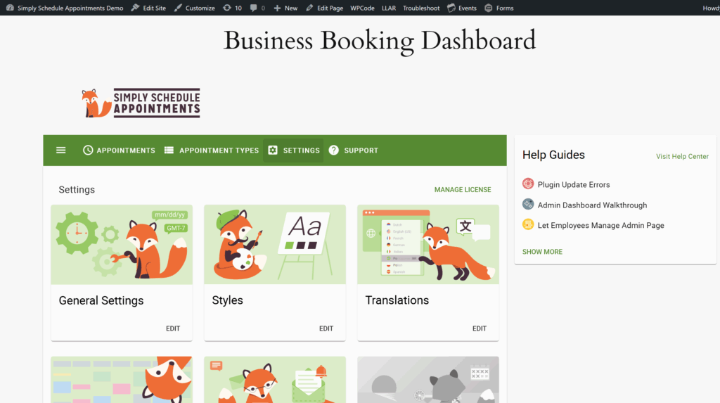This screenshot has width=720, height=403.
Task: Click the Let Employees Manage Admin icon
Action: coord(528,224)
